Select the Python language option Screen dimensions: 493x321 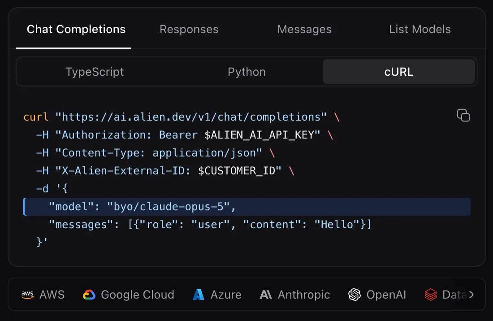[x=247, y=72]
